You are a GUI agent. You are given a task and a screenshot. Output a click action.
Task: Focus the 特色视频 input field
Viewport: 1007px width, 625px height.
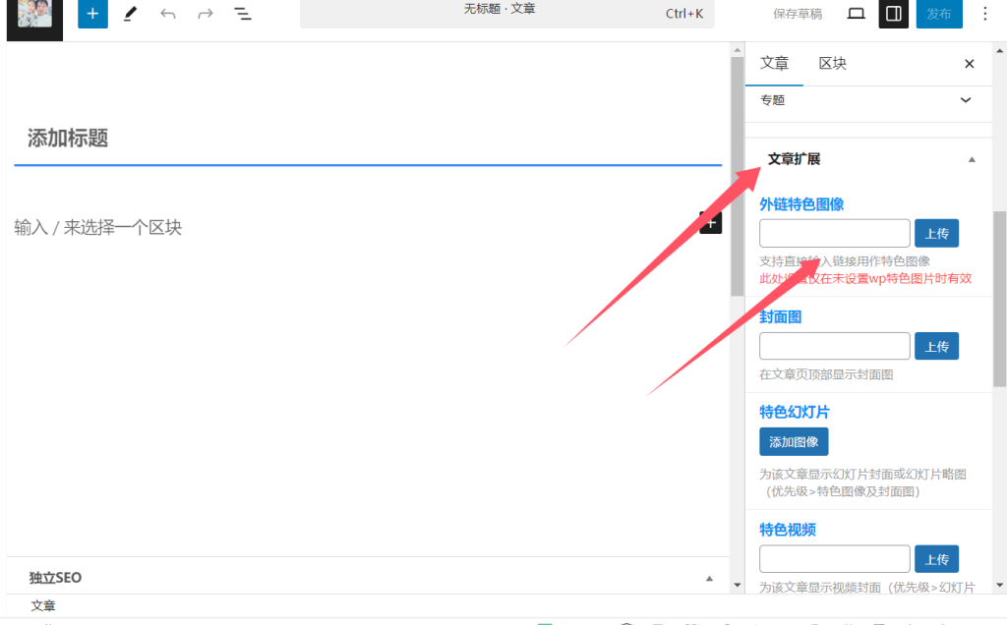pos(834,559)
